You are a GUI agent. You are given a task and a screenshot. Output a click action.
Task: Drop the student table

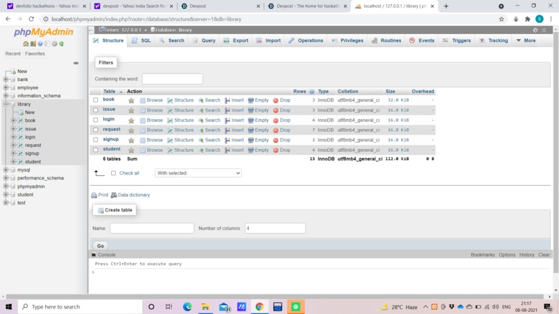[282, 150]
